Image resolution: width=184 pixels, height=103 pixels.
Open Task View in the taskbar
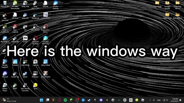[x=47, y=100]
